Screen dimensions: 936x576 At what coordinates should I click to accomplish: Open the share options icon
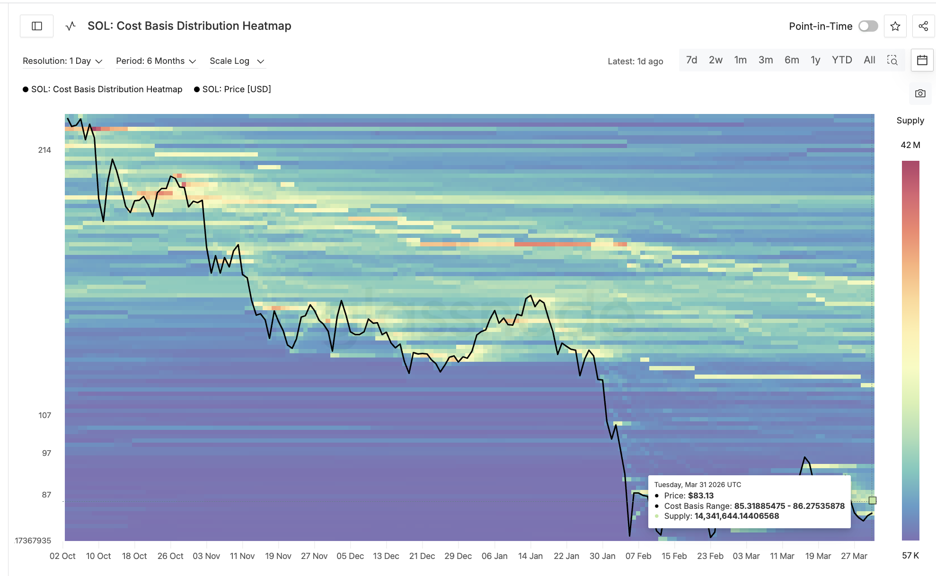923,26
